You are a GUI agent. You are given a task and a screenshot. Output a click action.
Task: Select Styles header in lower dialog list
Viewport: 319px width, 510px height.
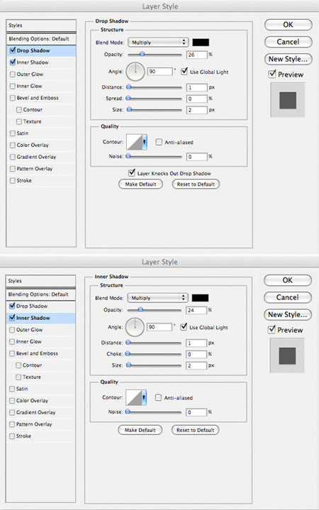40,281
